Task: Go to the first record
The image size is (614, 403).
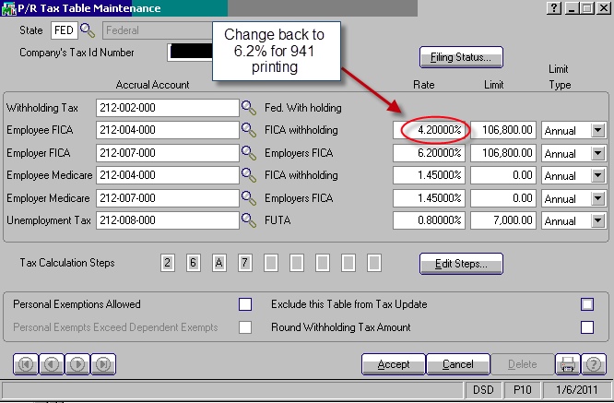Action: (26, 364)
